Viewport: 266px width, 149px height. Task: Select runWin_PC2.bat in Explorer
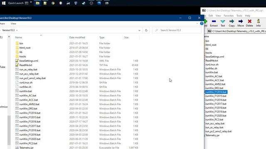tap(28, 144)
